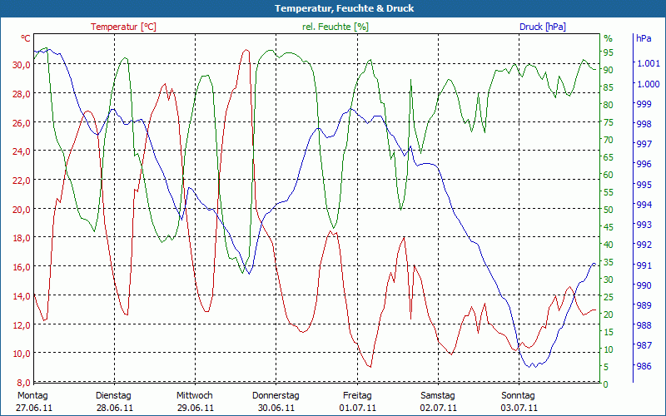
Task: Click the 'Mittwoch' day label
Action: [195, 395]
